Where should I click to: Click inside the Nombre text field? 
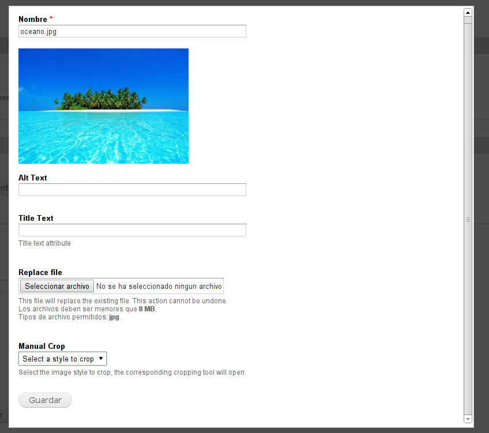pyautogui.click(x=131, y=31)
